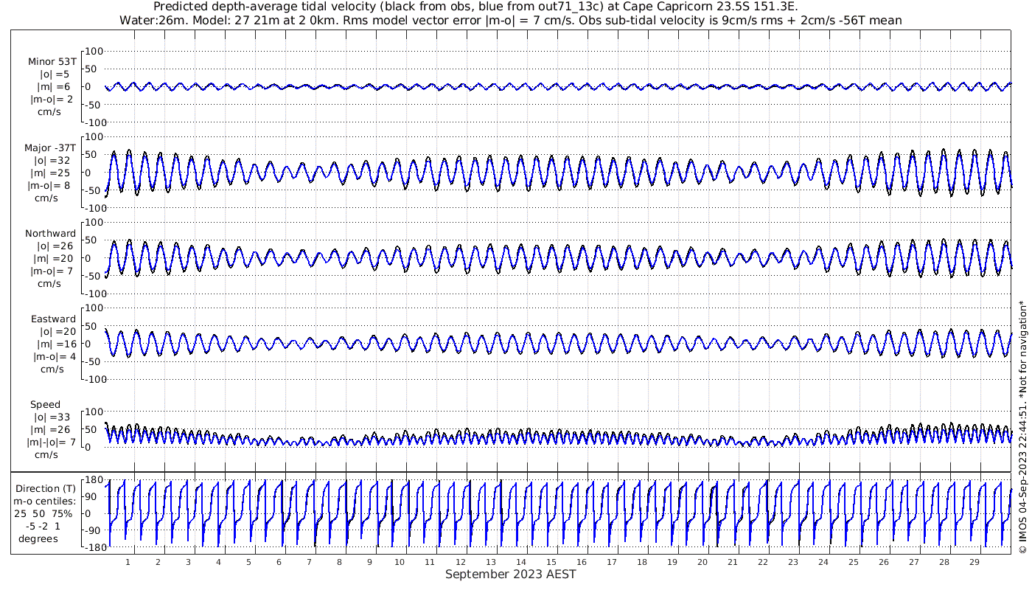Image resolution: width=1032 pixels, height=590 pixels.
Task: Click day '13' on the date axis
Action: [x=490, y=561]
